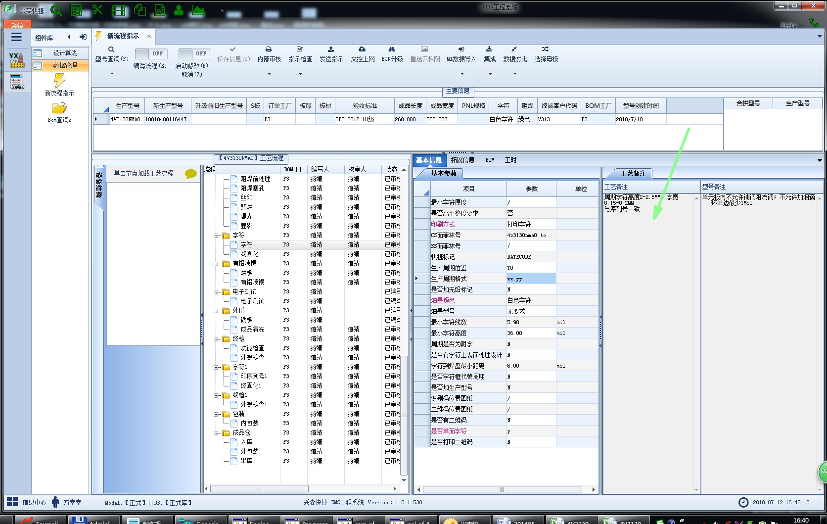Click the green Word document icon
Image resolution: width=827 pixels, height=524 pixels.
pyautogui.click(x=160, y=10)
